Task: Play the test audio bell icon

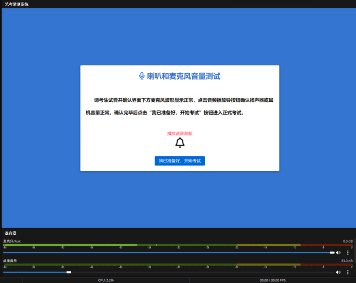Action: [x=180, y=143]
